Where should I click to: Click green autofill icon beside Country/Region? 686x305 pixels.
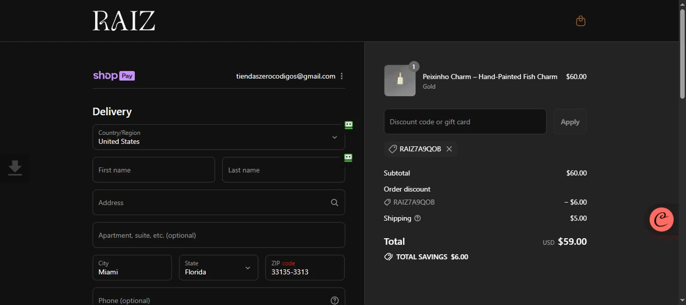click(348, 125)
